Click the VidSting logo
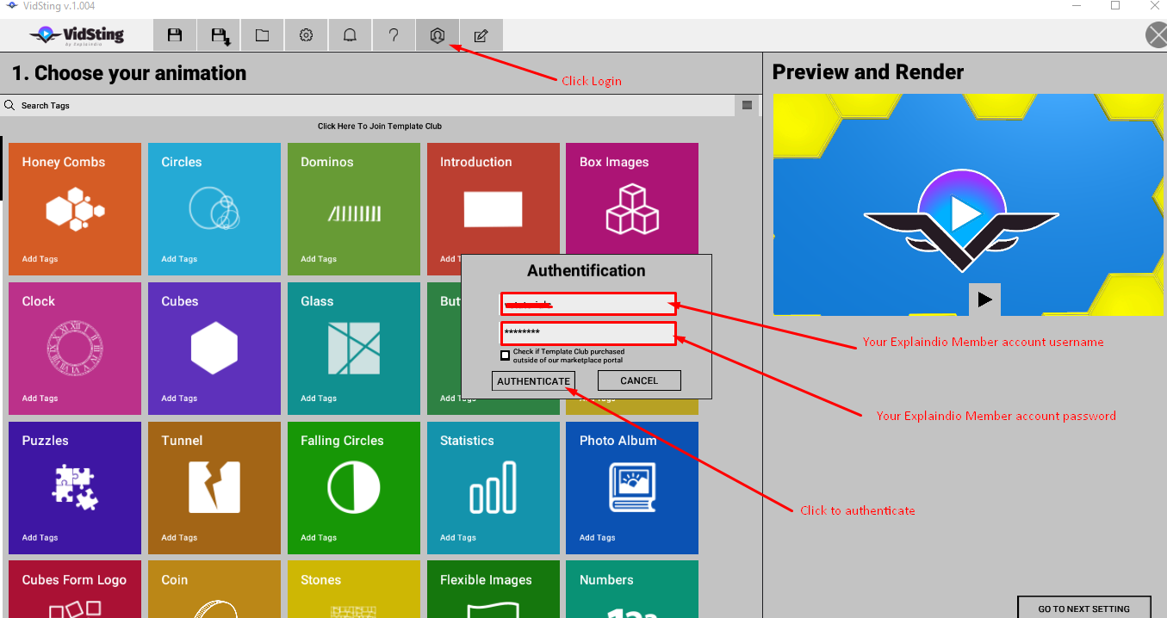This screenshot has width=1167, height=618. tap(78, 35)
